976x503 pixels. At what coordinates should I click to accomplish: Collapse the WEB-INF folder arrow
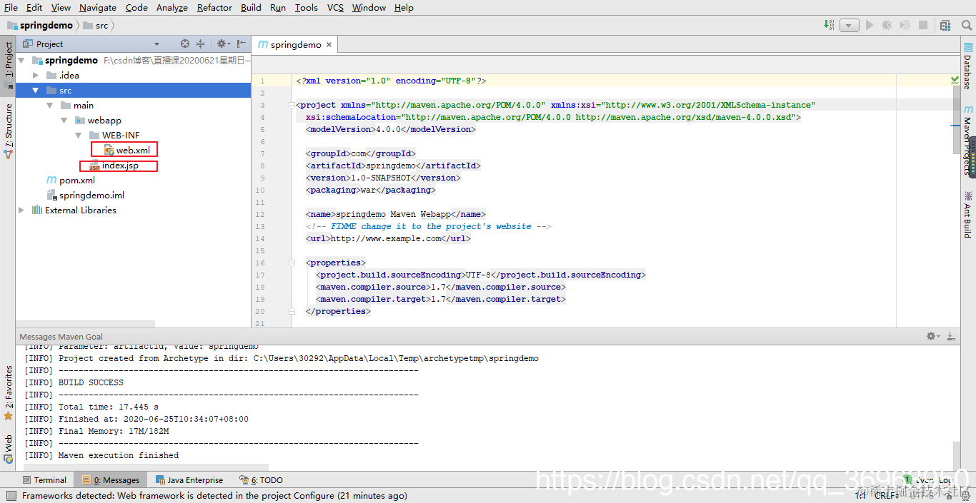tap(79, 136)
